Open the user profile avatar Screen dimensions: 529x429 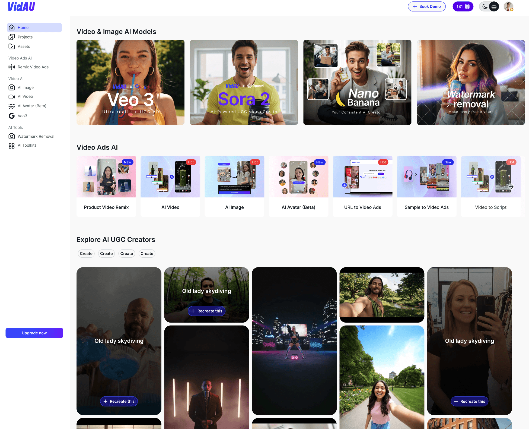point(508,7)
